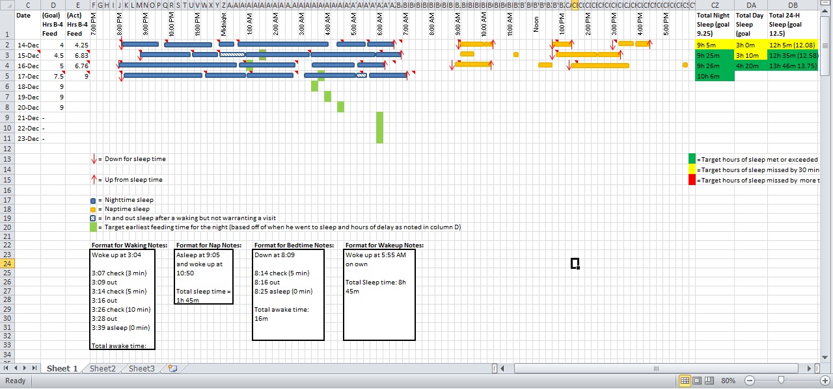Open the Sheet3 tab
This screenshot has width=833, height=389.
point(142,369)
